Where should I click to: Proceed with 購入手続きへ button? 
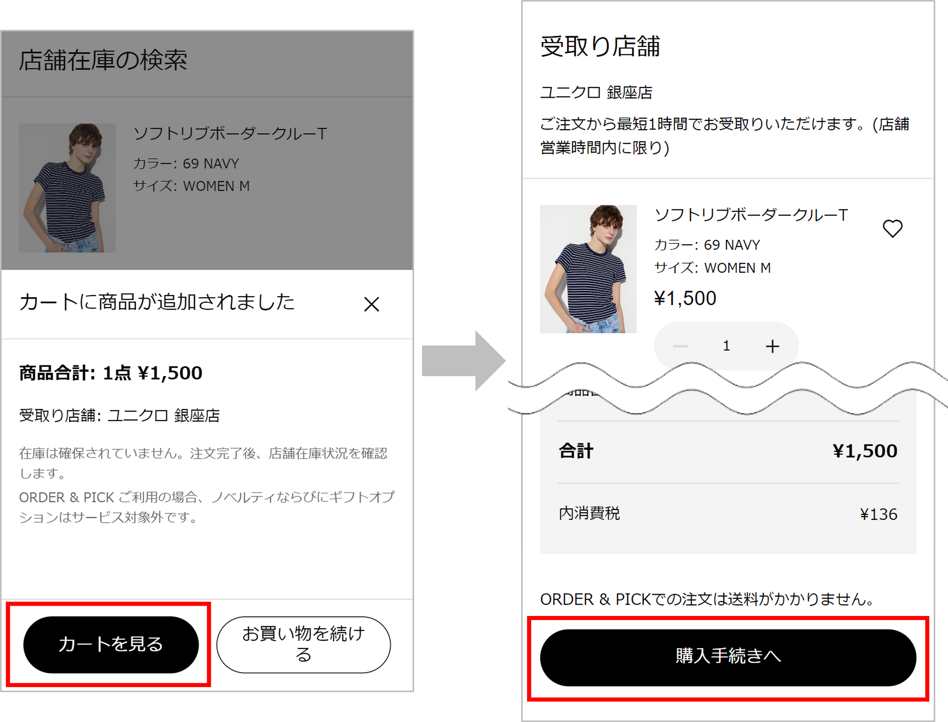[x=728, y=657]
